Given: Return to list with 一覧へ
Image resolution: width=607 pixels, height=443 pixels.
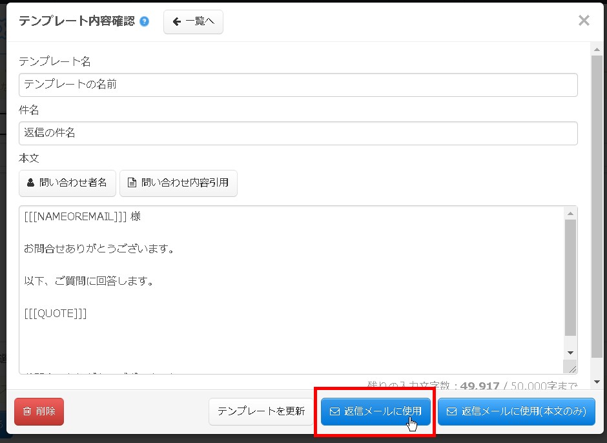Looking at the screenshot, I should coord(193,21).
